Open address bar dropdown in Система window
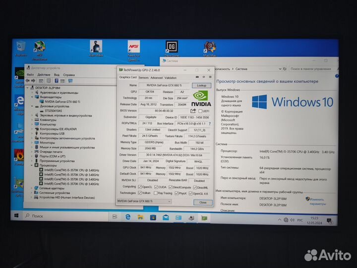 [280, 69]
